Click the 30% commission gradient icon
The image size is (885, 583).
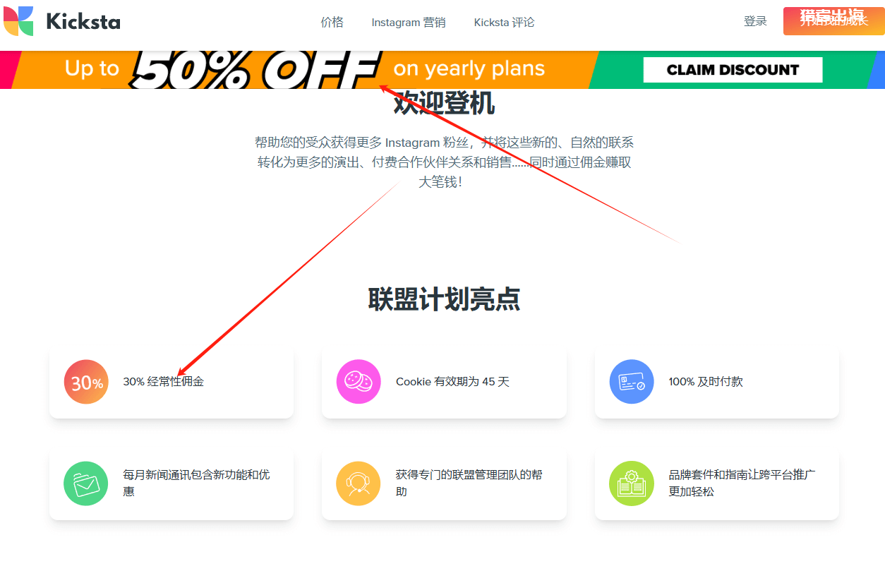click(x=86, y=382)
